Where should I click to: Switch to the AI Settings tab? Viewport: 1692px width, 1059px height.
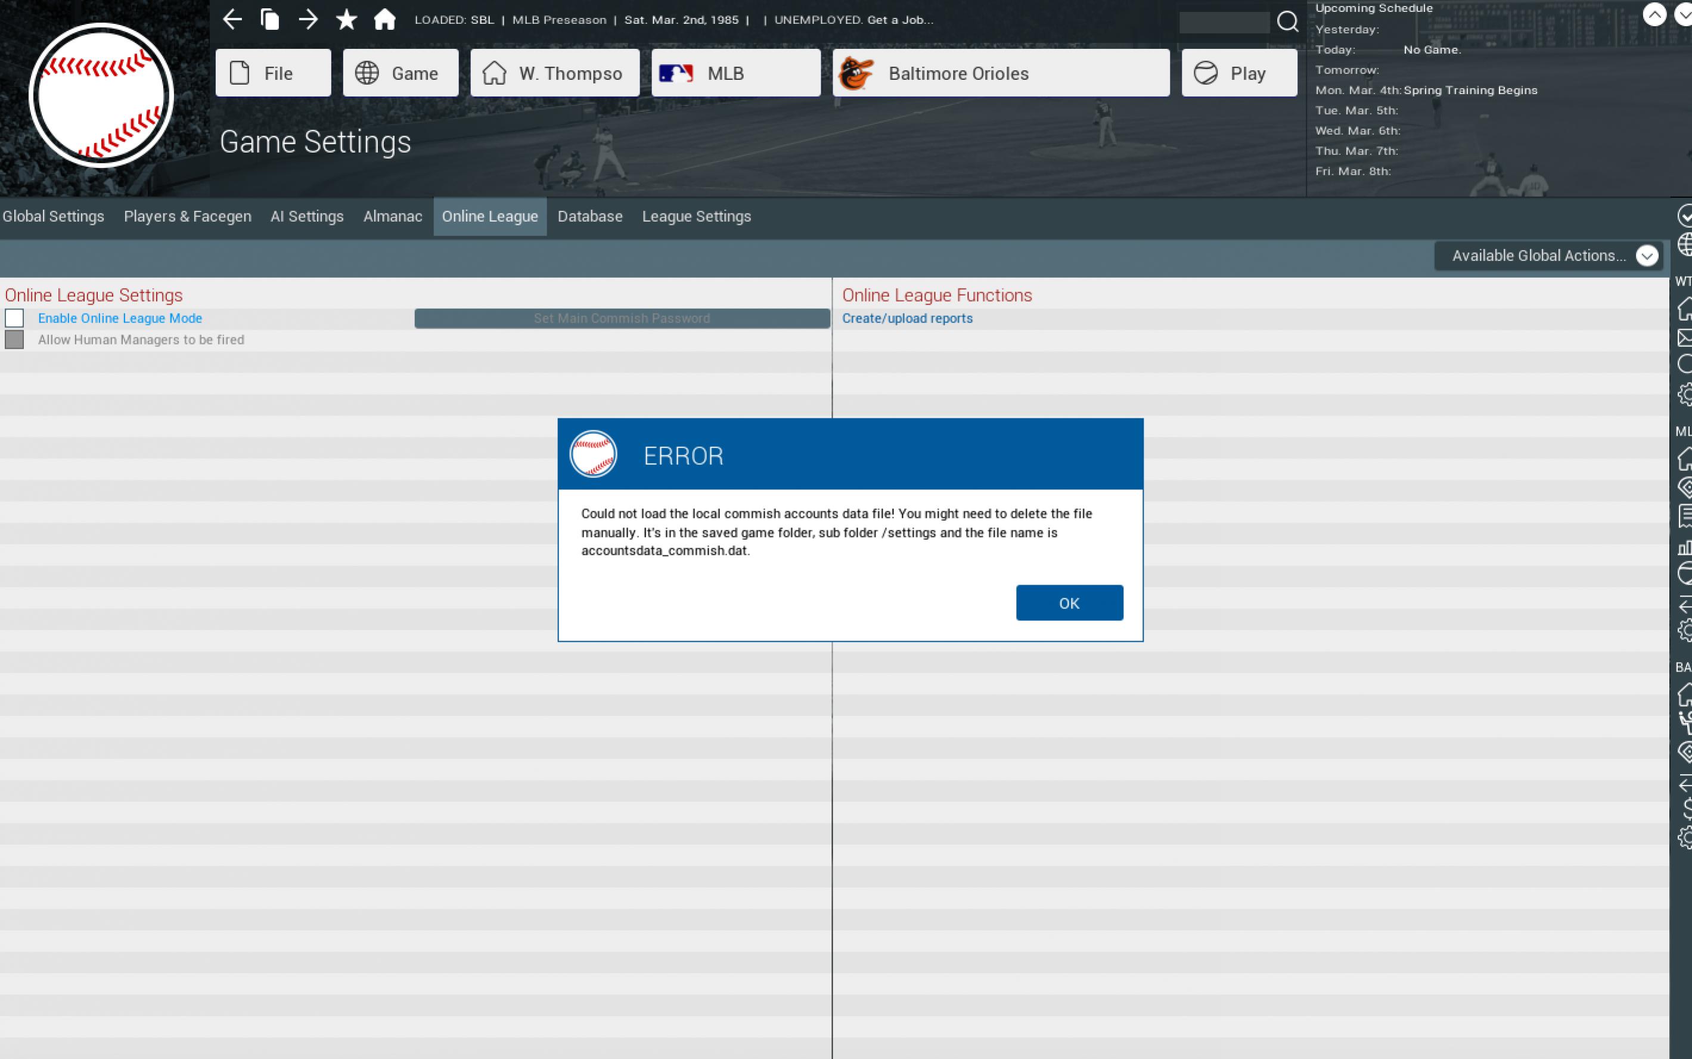click(x=307, y=216)
